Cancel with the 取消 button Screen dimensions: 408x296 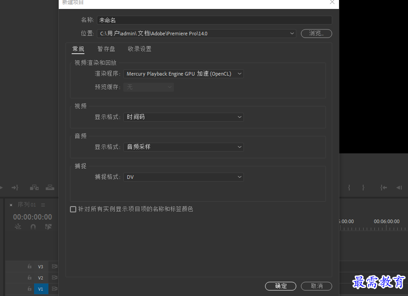coord(317,286)
